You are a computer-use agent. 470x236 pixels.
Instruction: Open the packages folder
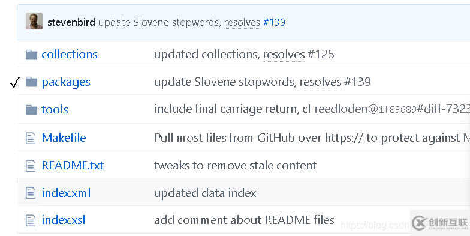click(x=66, y=82)
